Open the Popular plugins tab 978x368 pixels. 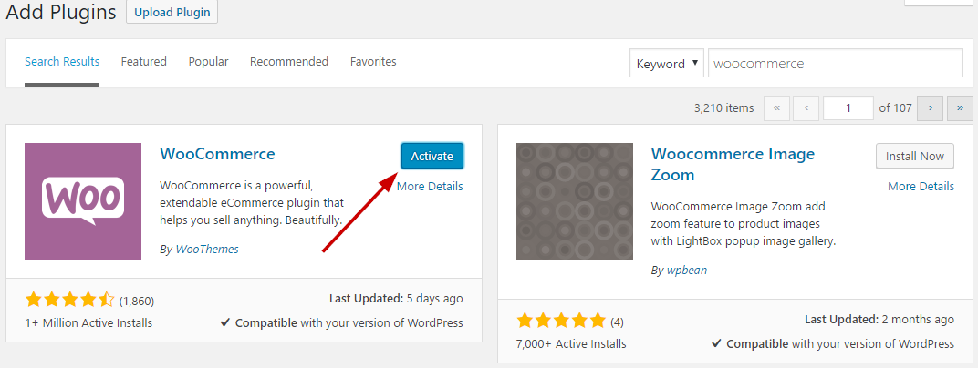click(208, 62)
